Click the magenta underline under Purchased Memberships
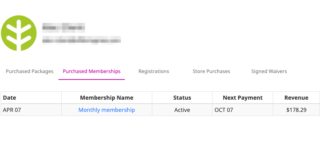The image size is (320, 154). click(92, 80)
